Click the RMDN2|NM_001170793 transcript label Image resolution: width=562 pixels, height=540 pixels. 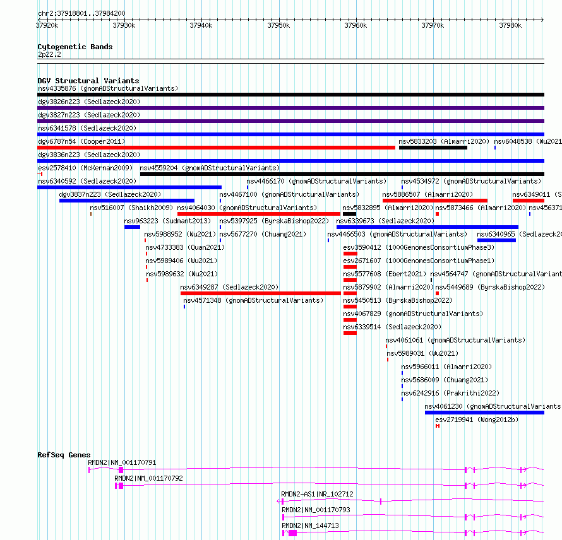tap(316, 510)
